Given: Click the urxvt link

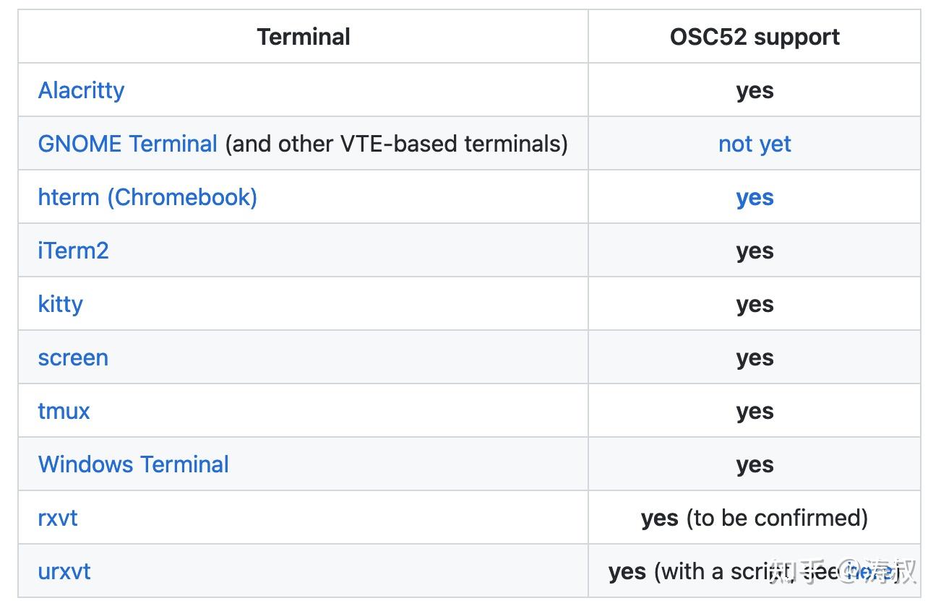Looking at the screenshot, I should pos(64,571).
